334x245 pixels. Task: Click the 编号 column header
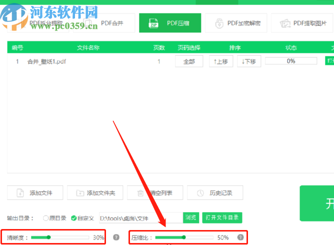[x=17, y=47]
